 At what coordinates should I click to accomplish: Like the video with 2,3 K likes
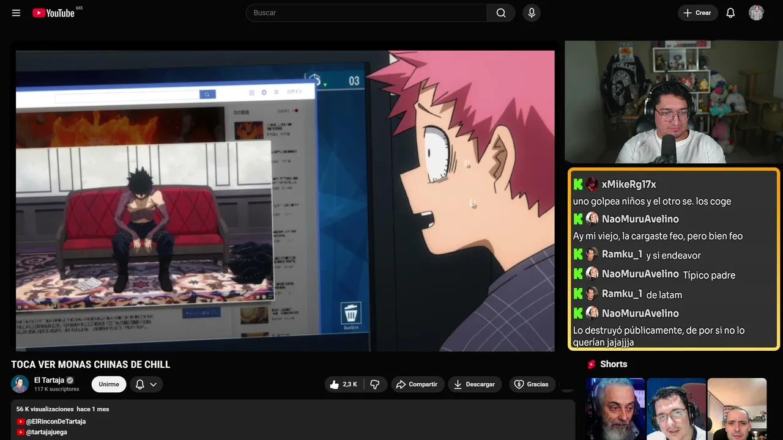[x=343, y=384]
